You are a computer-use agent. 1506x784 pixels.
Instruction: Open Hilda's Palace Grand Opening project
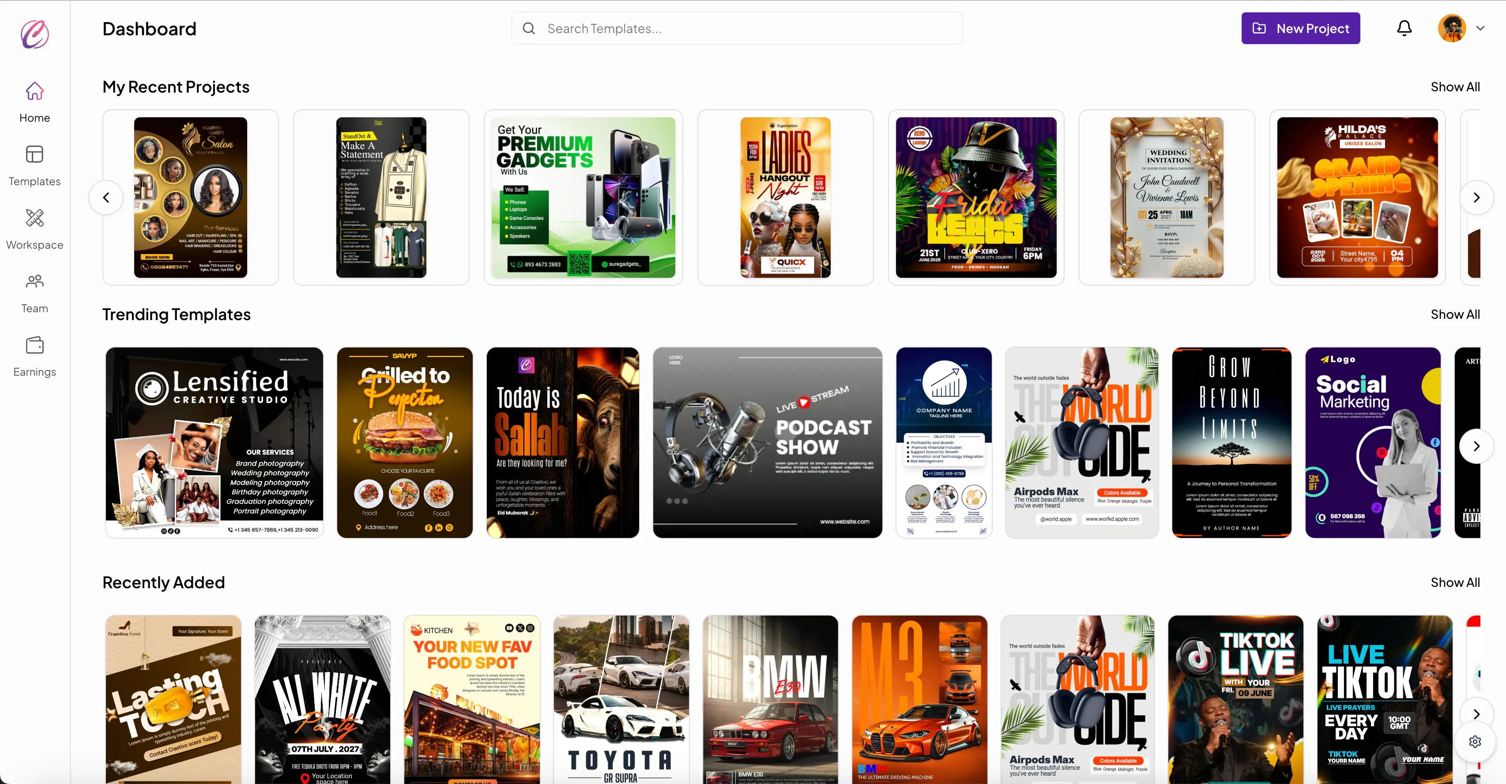[x=1357, y=198]
